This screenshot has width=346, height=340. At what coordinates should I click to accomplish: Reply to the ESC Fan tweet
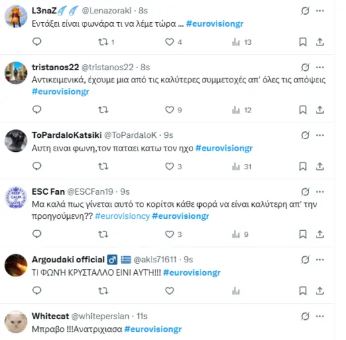[37, 234]
